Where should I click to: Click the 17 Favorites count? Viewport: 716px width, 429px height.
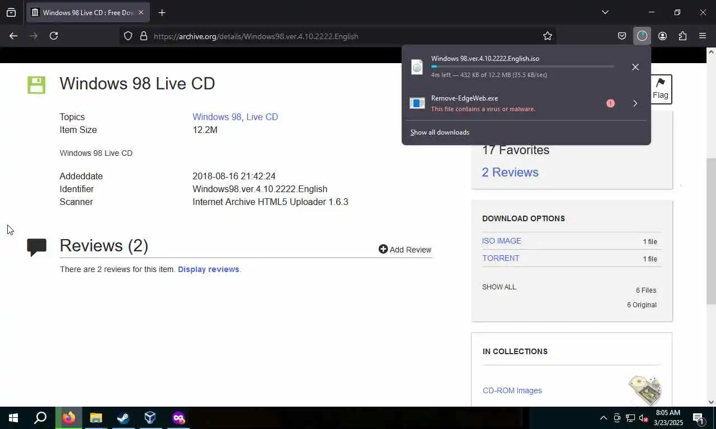(x=516, y=150)
